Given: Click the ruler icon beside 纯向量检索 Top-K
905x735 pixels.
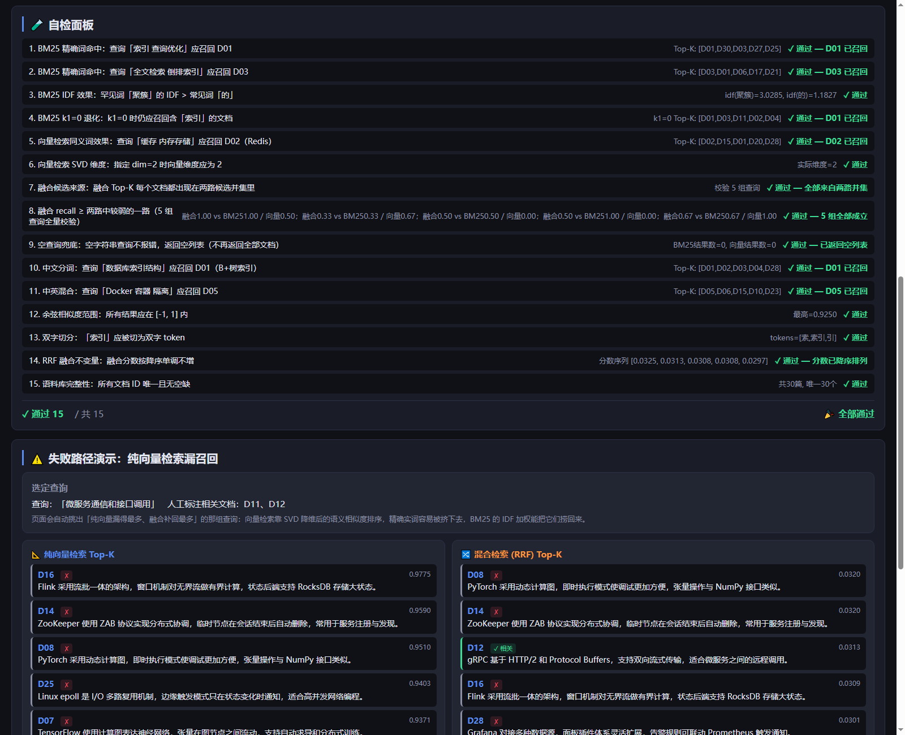Looking at the screenshot, I should coord(36,555).
